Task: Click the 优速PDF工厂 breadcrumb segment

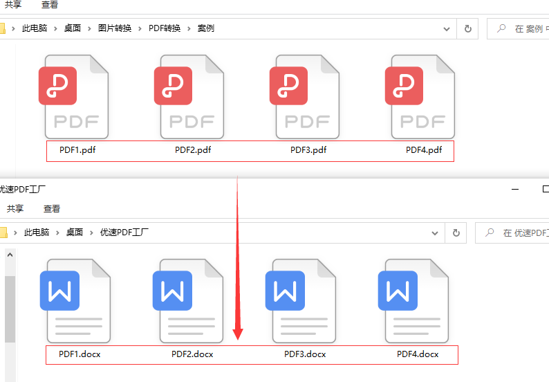Action: [x=124, y=233]
